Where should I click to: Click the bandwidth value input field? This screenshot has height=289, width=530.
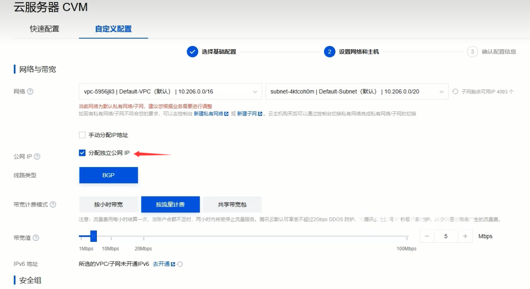coord(446,236)
